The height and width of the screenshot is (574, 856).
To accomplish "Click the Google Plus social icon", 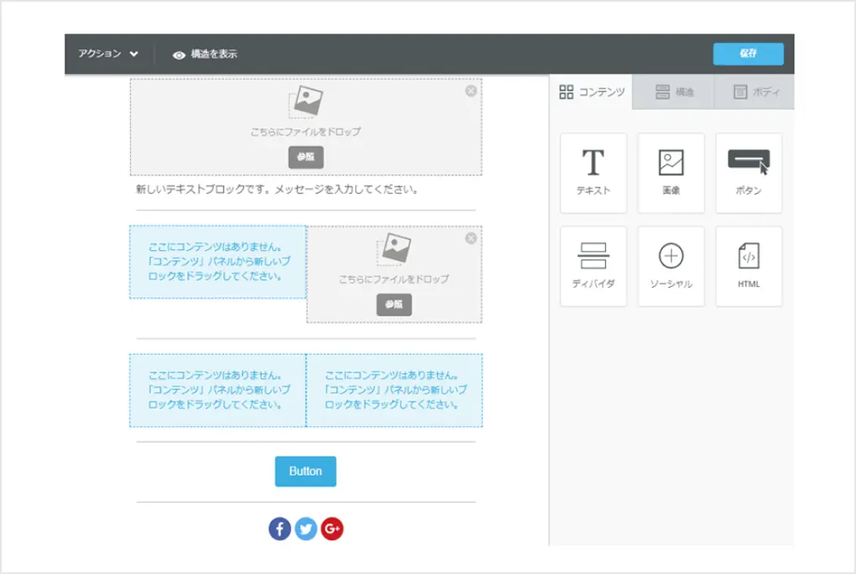I will tap(332, 529).
